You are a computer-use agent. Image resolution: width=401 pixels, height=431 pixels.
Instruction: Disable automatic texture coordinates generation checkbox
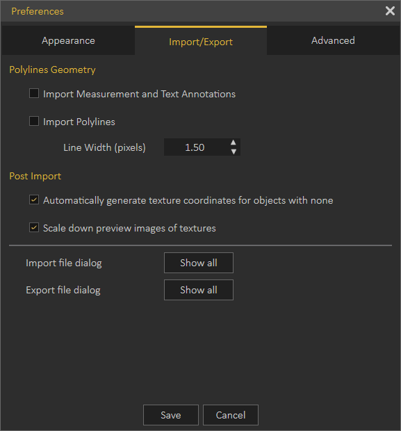click(x=34, y=200)
